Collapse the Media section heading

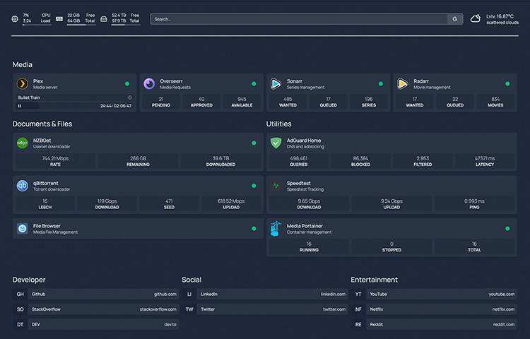(23, 65)
